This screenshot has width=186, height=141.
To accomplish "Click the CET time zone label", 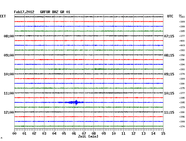I will [x=3, y=16].
